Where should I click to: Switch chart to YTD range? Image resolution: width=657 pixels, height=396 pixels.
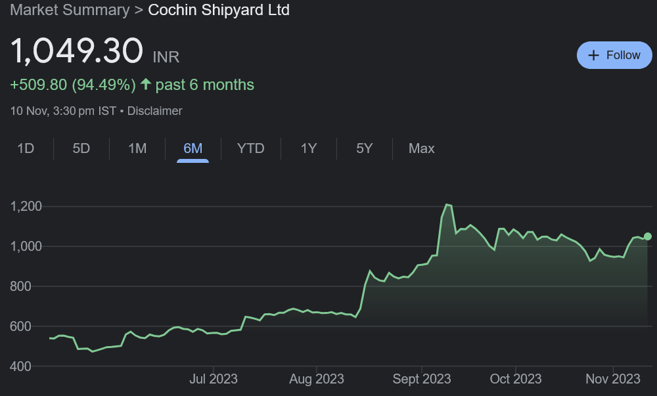coord(250,148)
